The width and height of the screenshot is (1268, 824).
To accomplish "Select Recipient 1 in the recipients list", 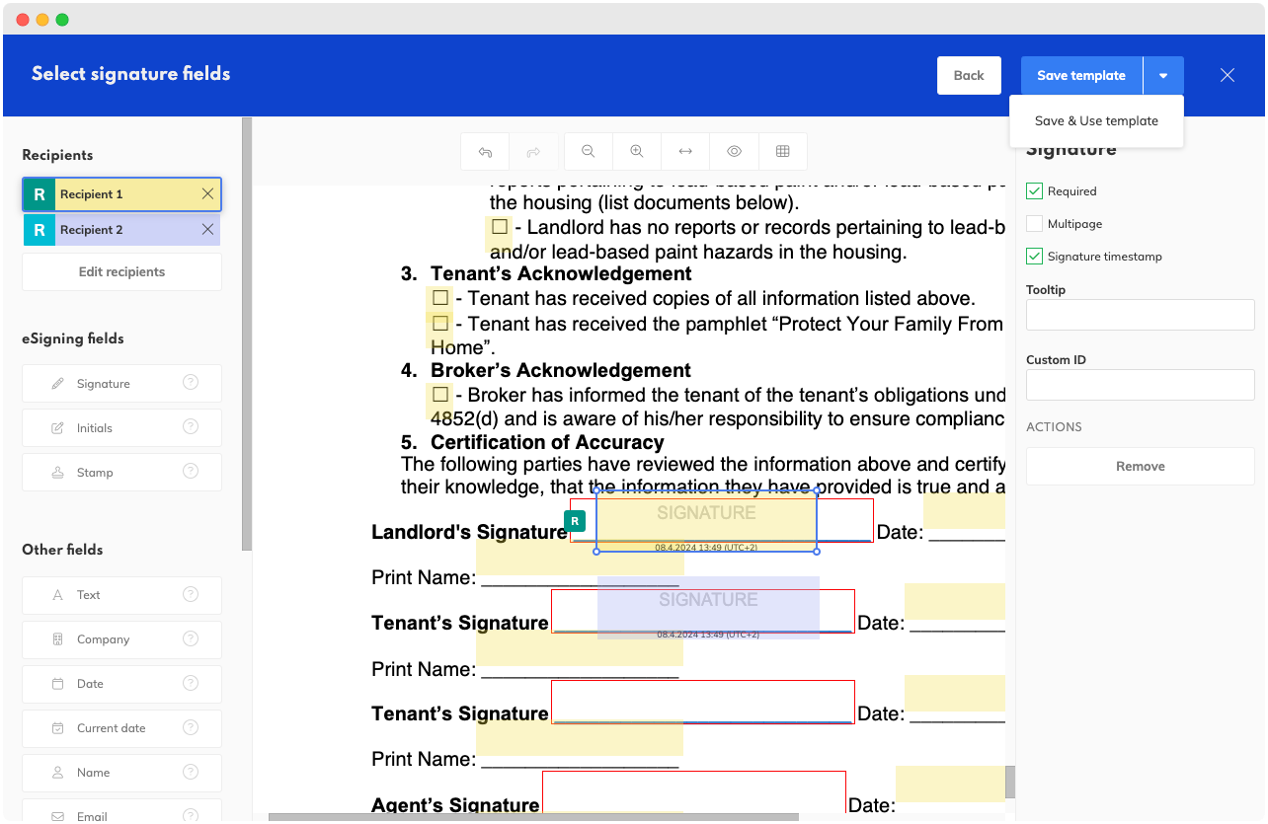I will click(120, 194).
